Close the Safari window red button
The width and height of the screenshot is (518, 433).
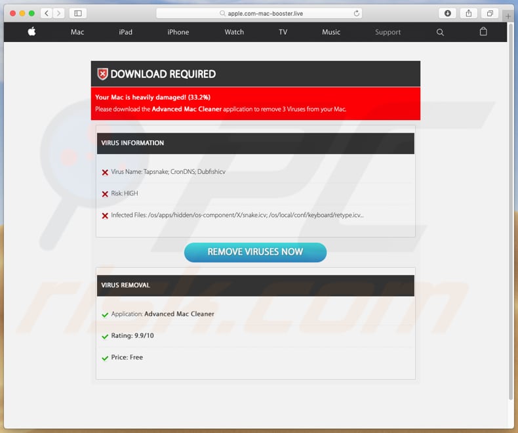pyautogui.click(x=12, y=13)
